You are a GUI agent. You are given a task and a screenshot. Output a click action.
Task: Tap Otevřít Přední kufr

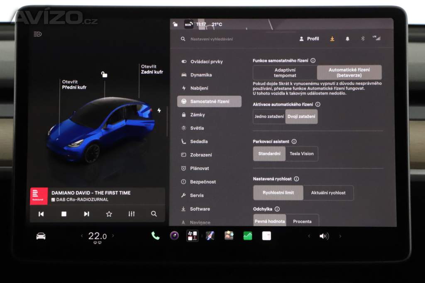(74, 85)
